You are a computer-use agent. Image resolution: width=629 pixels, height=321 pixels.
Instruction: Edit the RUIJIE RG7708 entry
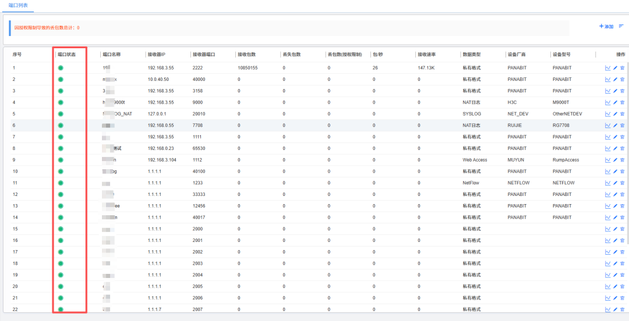point(616,126)
